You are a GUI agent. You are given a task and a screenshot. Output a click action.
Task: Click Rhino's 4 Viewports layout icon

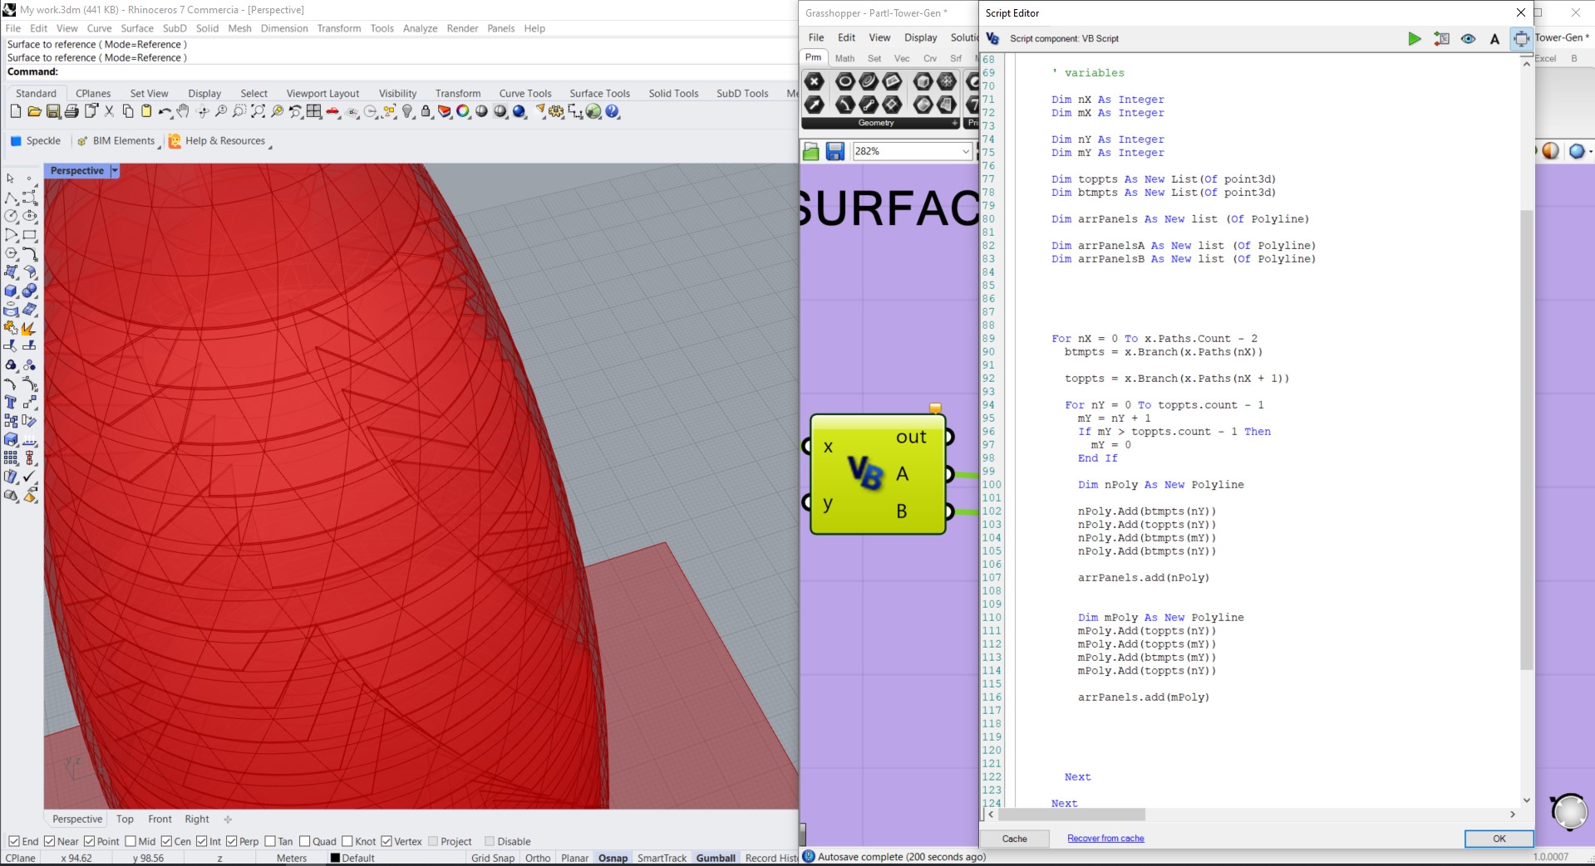pos(314,111)
